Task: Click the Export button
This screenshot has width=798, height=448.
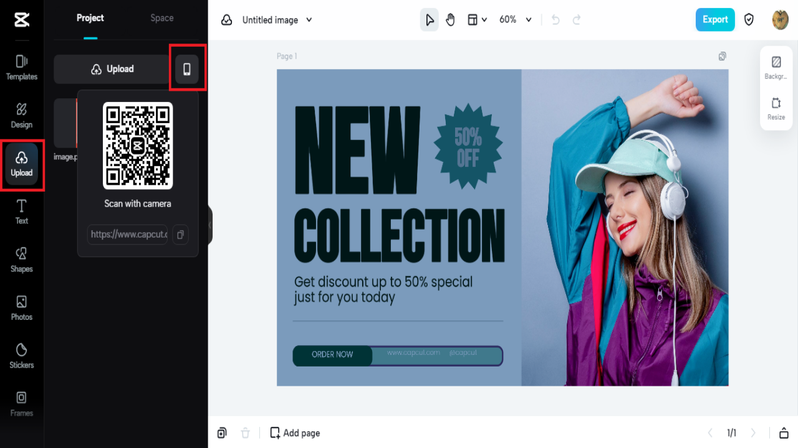Action: coord(715,20)
